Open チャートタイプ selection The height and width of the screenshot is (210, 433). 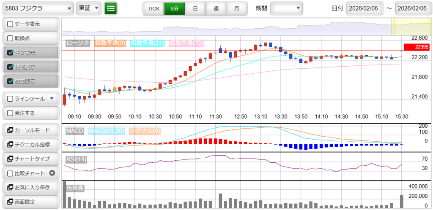[30, 159]
